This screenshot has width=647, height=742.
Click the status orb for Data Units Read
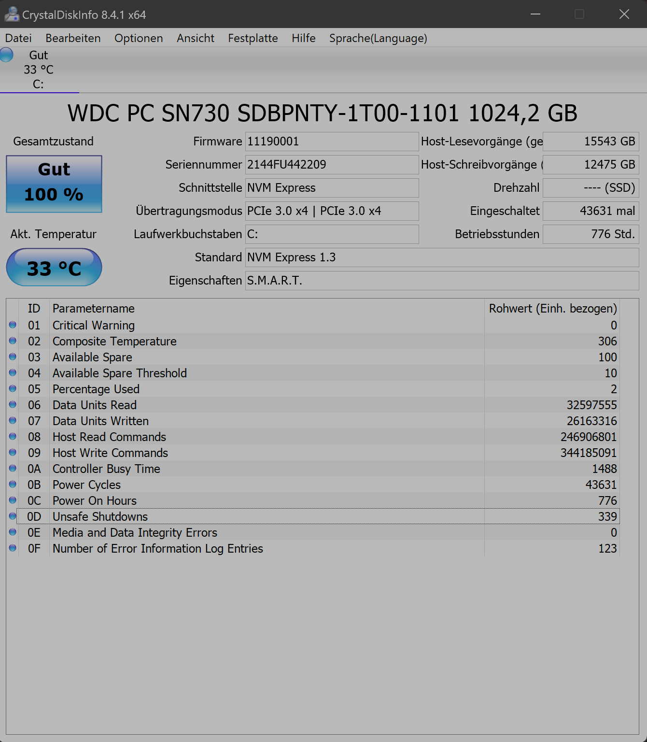(13, 404)
